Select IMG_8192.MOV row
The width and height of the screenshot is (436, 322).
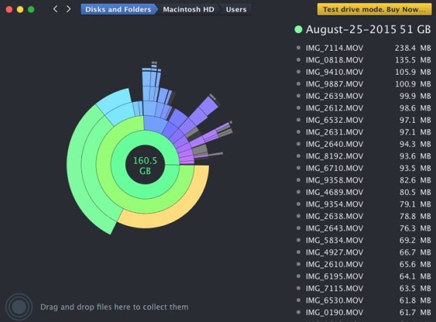point(364,156)
